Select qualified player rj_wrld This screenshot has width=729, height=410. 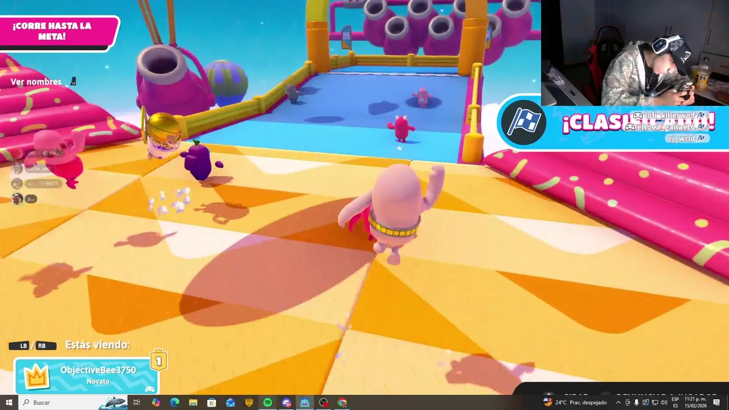(686, 138)
